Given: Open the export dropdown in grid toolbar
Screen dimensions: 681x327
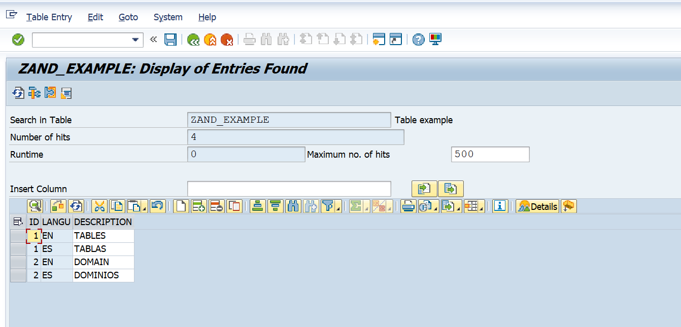Looking at the screenshot, I should pyautogui.click(x=451, y=206).
